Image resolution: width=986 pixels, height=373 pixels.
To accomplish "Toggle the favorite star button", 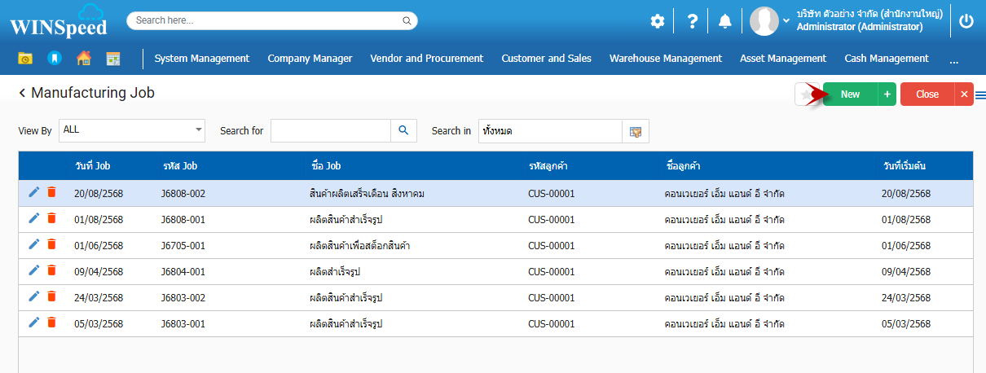I will [x=806, y=94].
